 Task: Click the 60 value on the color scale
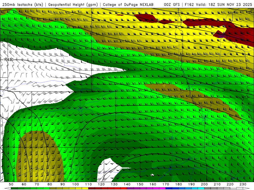click(24, 184)
